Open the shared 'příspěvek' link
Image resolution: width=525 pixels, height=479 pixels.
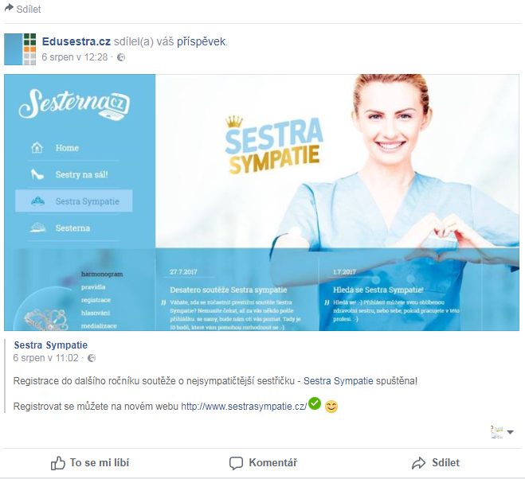[202, 41]
